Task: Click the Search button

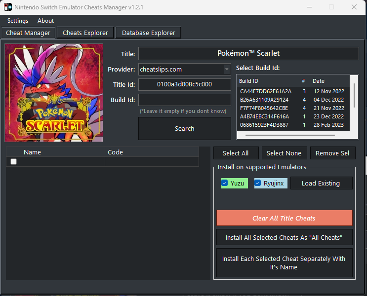Action: point(184,128)
